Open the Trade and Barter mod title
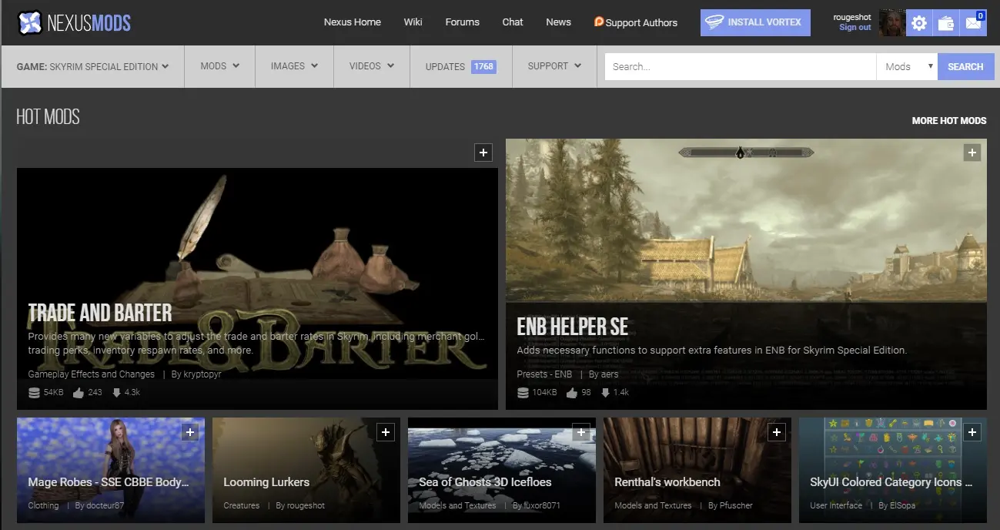The image size is (1000, 530). 100,313
